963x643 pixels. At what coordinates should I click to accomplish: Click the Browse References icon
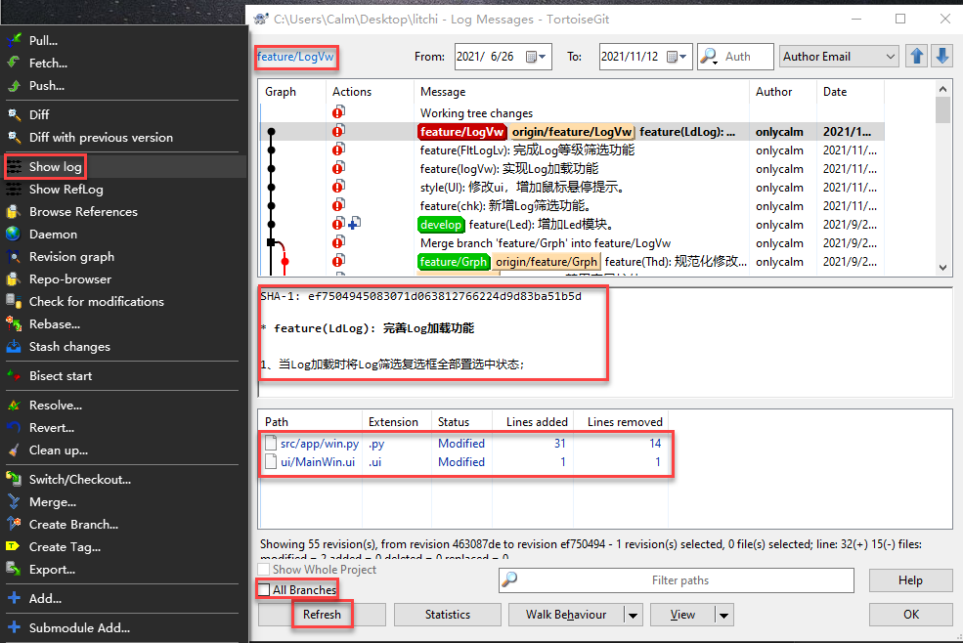click(14, 212)
